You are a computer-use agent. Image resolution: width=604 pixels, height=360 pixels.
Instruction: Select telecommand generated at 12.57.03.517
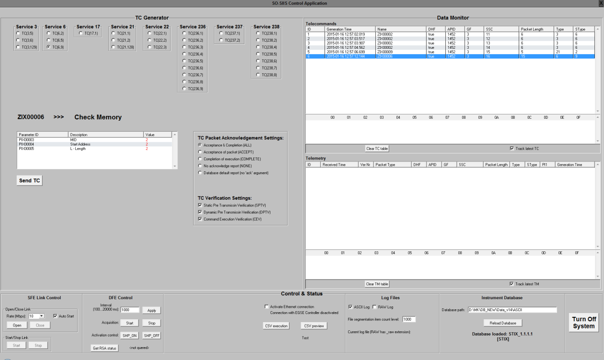450,38
